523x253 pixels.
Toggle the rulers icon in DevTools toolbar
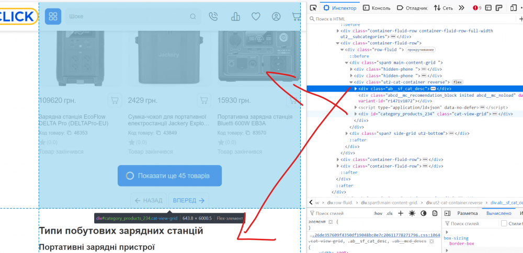[x=499, y=8]
